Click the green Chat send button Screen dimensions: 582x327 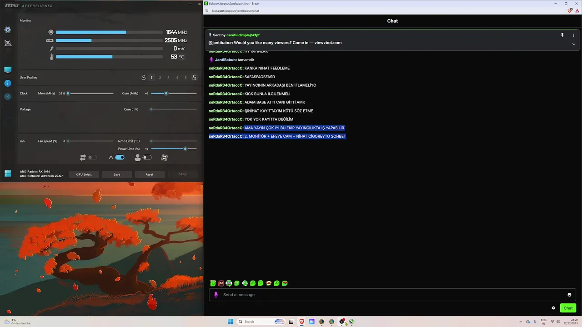coord(568,308)
